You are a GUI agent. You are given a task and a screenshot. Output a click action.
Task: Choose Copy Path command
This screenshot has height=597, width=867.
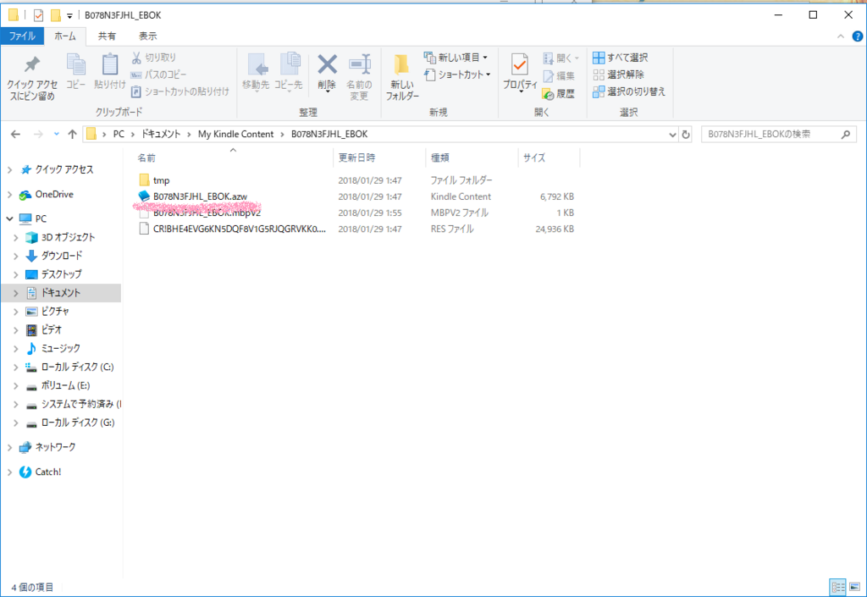point(158,75)
